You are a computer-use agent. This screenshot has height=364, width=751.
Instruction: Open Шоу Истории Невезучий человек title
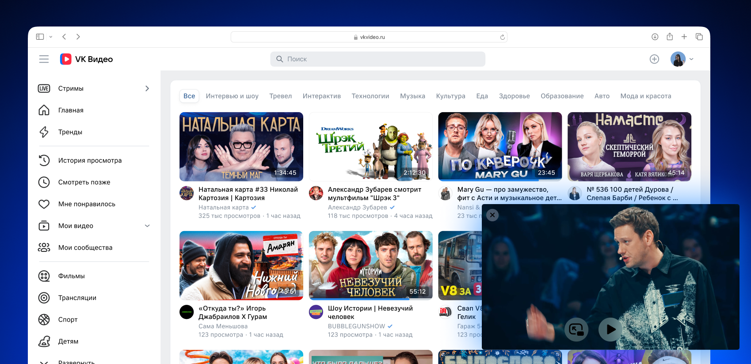point(370,312)
